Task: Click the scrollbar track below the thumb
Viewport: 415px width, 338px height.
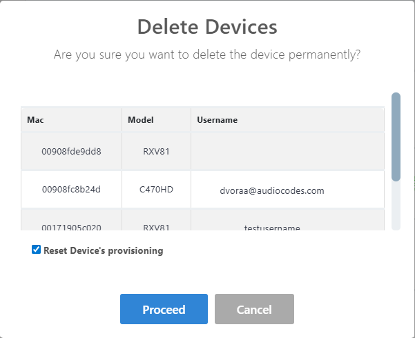Action: (x=396, y=206)
